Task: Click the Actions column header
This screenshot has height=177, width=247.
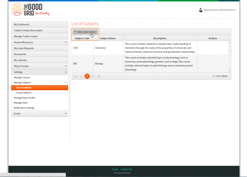Action: pos(213,38)
